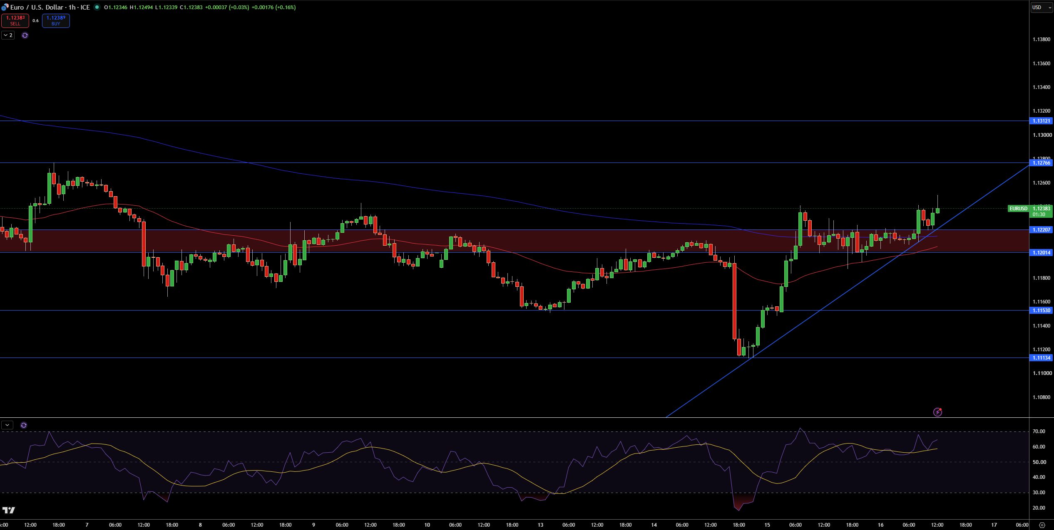Click the EUR/USD flag symbol icon
Image resolution: width=1054 pixels, height=530 pixels.
click(5, 7)
